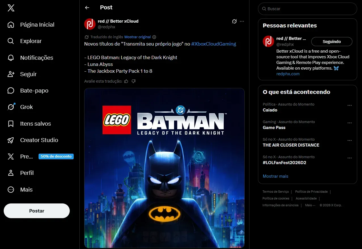Expand footer Mais ··· menu
The width and height of the screenshot is (362, 249).
pyautogui.click(x=310, y=205)
